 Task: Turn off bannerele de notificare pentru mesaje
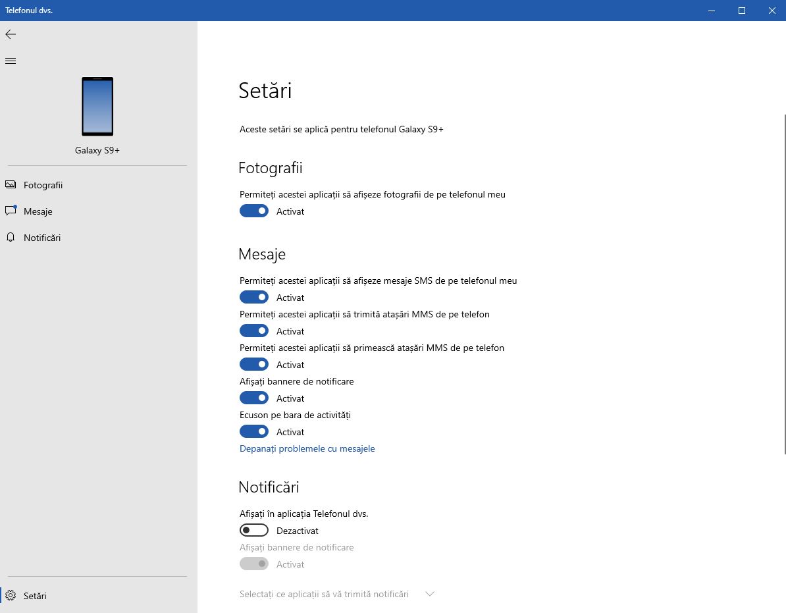click(254, 398)
